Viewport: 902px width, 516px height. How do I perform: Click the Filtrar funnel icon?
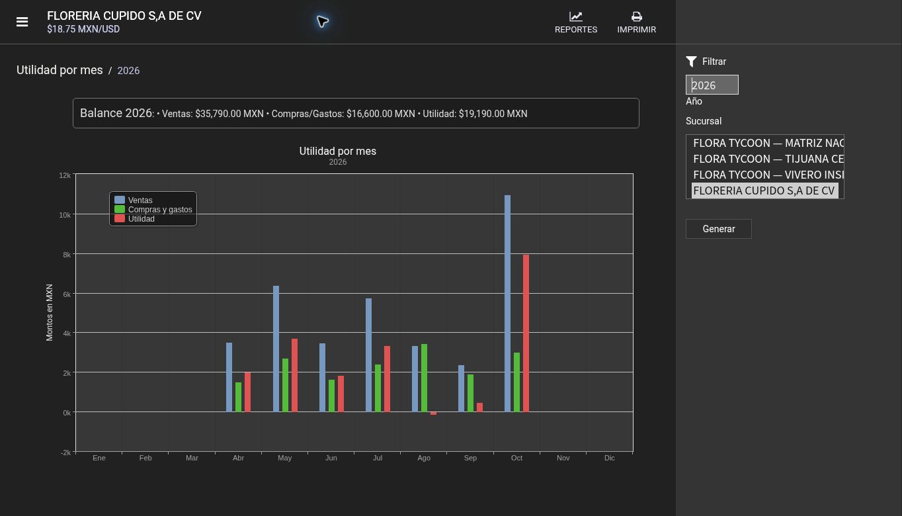coord(692,62)
